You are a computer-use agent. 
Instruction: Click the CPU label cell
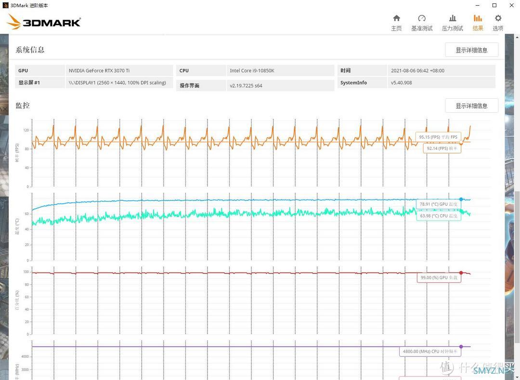coord(201,71)
